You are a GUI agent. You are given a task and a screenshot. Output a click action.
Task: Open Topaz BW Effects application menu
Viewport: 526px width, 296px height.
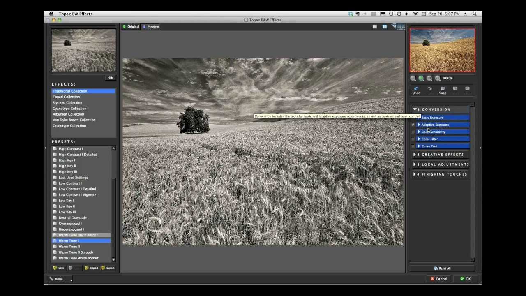pyautogui.click(x=75, y=14)
